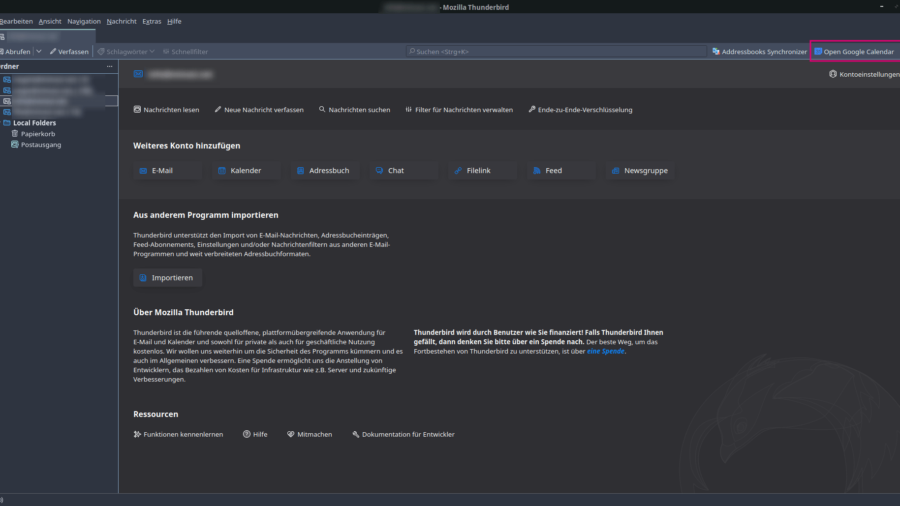Click the wrench icon beside Dokumentation

(356, 434)
